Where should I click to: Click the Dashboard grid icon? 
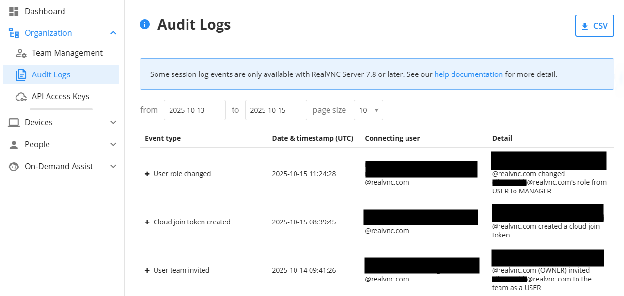point(14,11)
